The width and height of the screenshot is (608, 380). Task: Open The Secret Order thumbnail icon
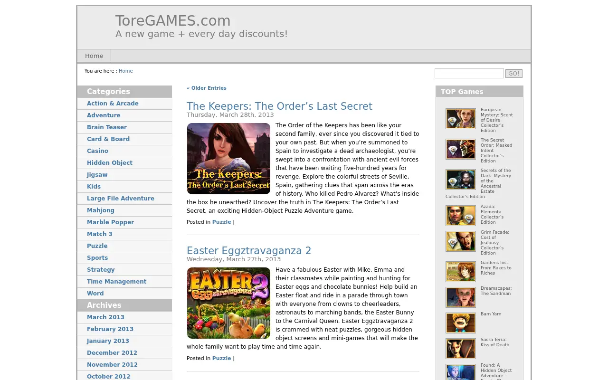tap(460, 149)
